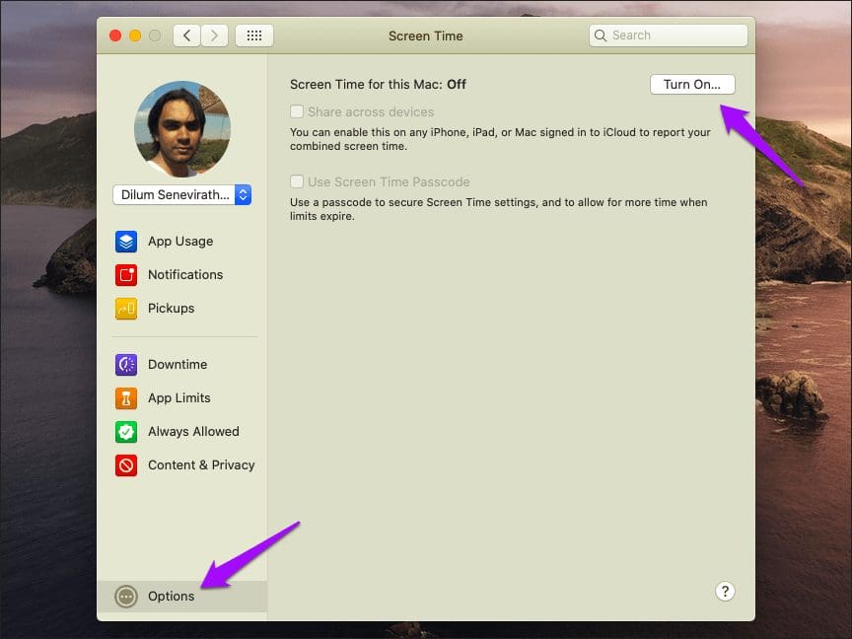
Task: Select the yellow Pickups icon
Action: (x=126, y=309)
